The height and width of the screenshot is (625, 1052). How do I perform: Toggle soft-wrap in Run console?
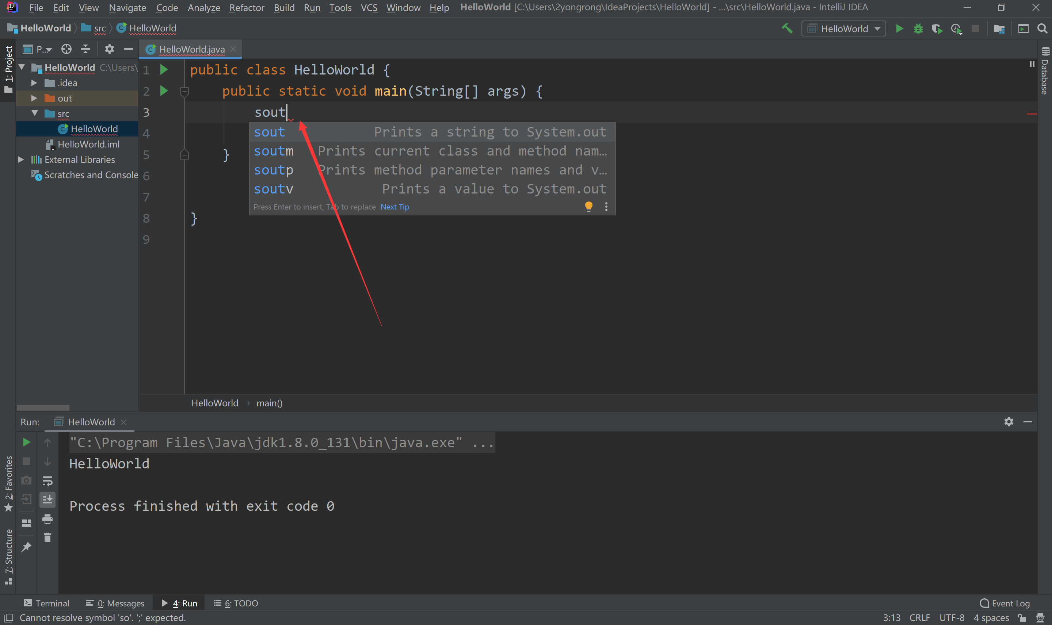(47, 481)
